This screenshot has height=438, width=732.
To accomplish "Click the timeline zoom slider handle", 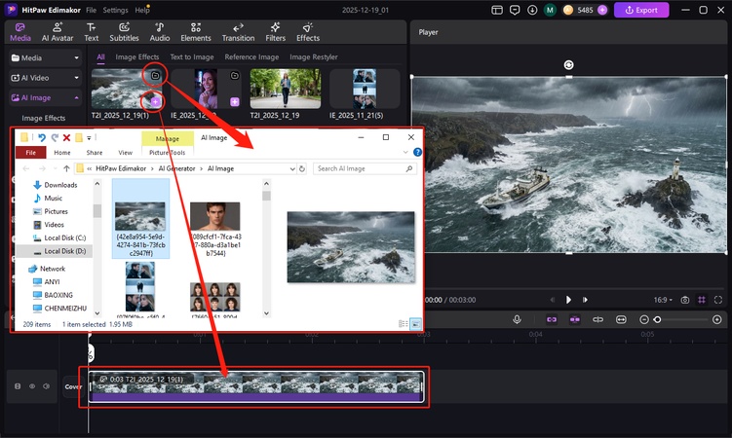I will (658, 319).
